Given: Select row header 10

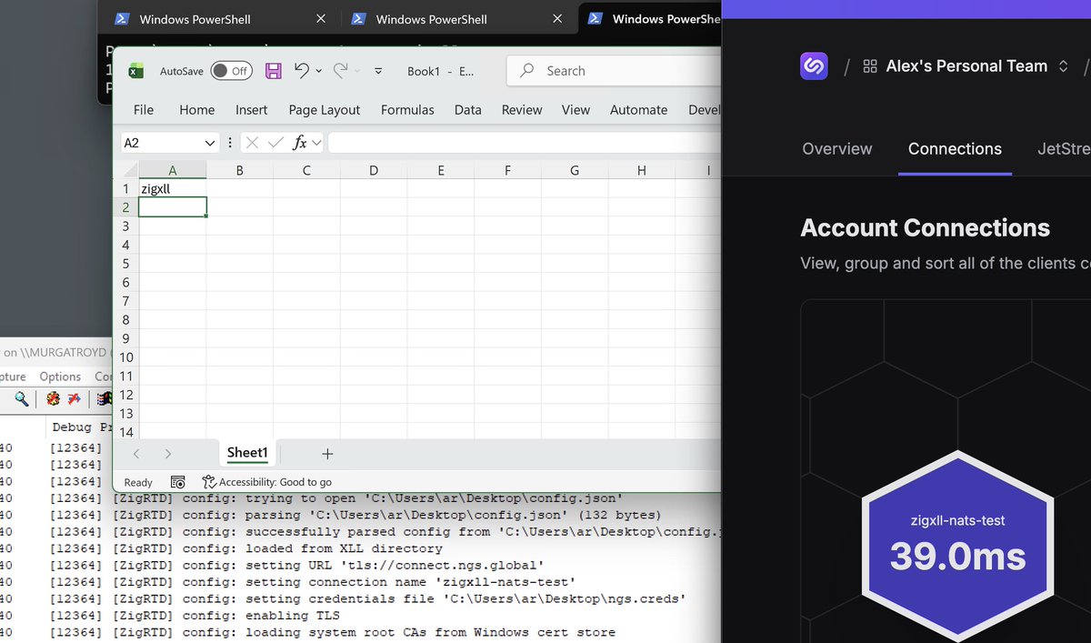Looking at the screenshot, I should (x=126, y=357).
